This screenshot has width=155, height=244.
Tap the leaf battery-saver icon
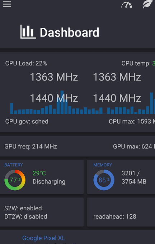coord(148,4)
